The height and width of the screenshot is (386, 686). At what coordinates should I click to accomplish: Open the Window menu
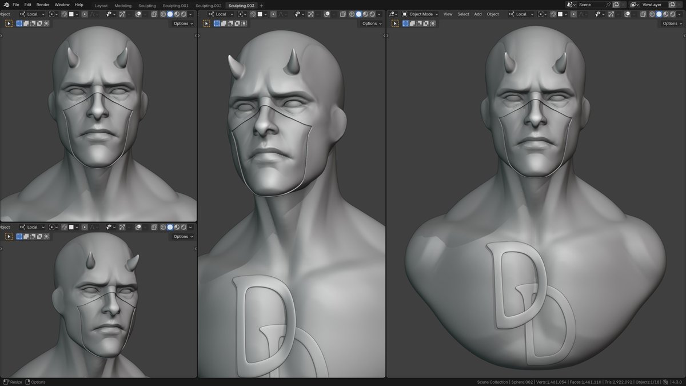62,5
